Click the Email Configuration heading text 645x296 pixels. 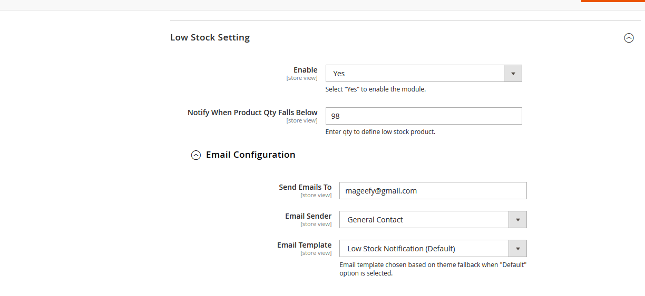[250, 155]
